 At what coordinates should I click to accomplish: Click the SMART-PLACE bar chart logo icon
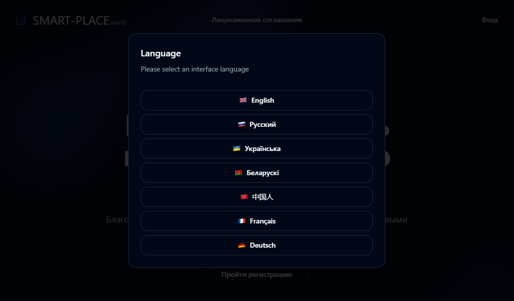22,20
